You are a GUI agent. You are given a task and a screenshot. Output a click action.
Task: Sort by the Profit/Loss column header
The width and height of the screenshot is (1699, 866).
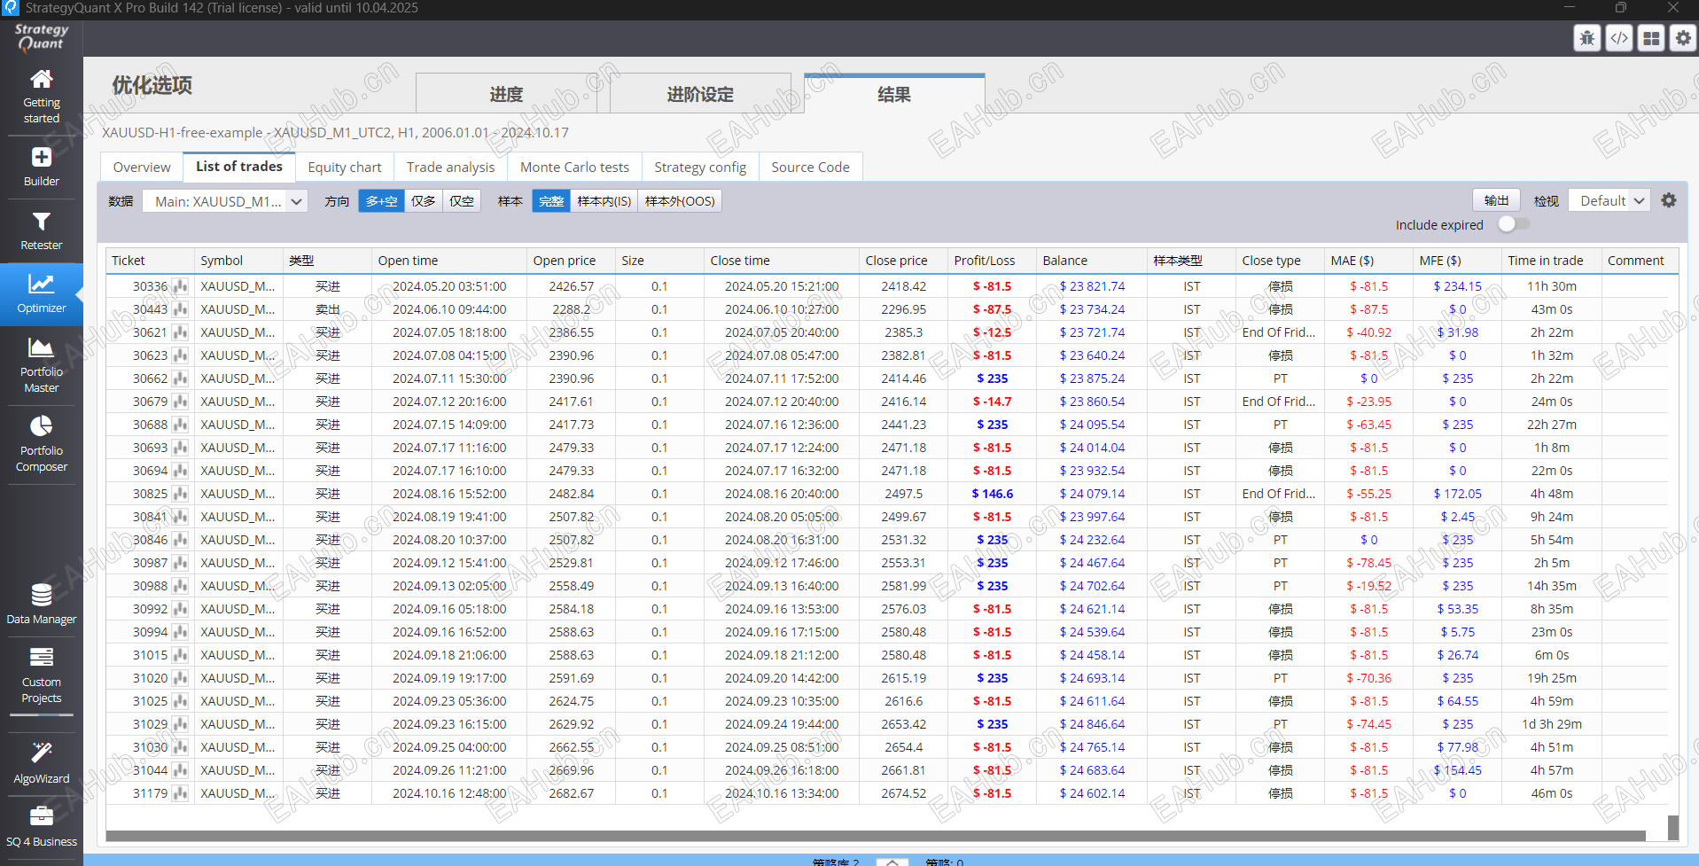992,261
